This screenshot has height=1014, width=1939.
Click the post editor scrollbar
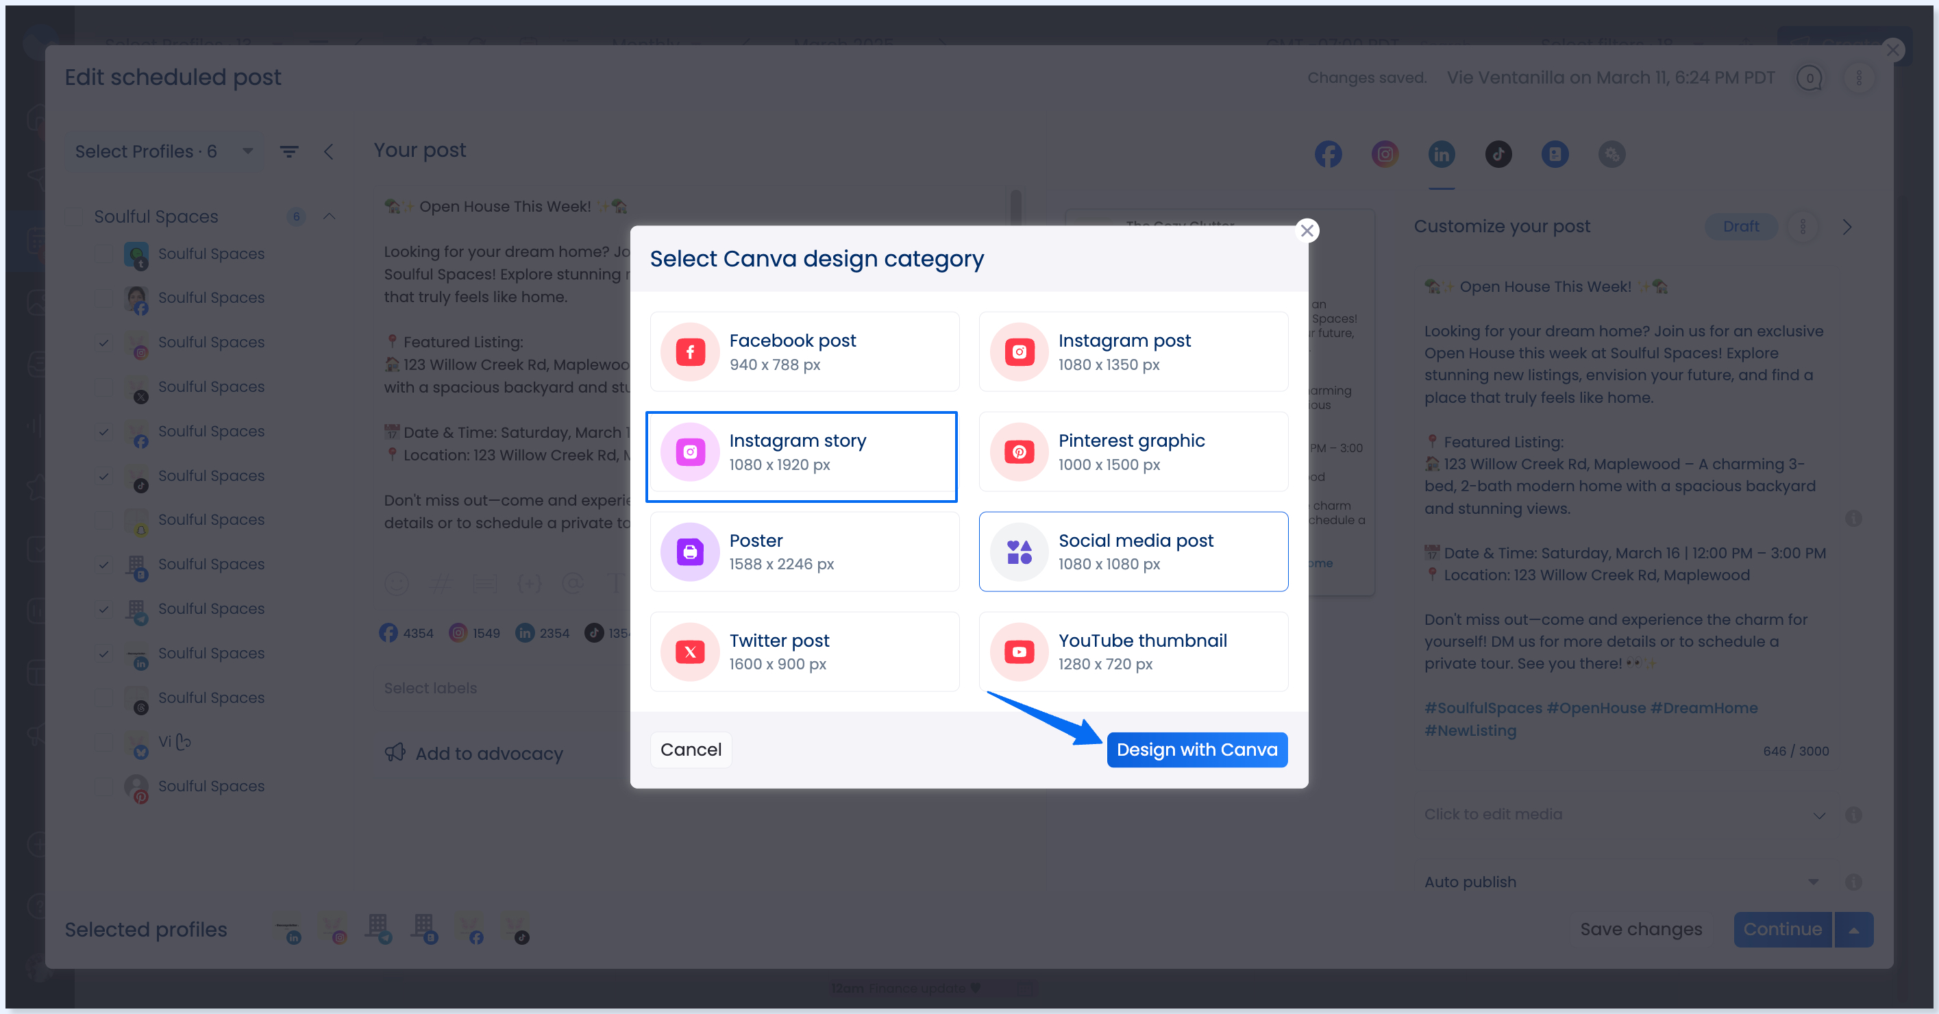tap(1015, 207)
